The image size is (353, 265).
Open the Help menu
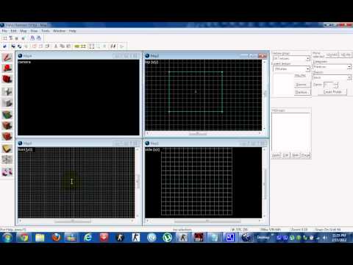(x=72, y=31)
